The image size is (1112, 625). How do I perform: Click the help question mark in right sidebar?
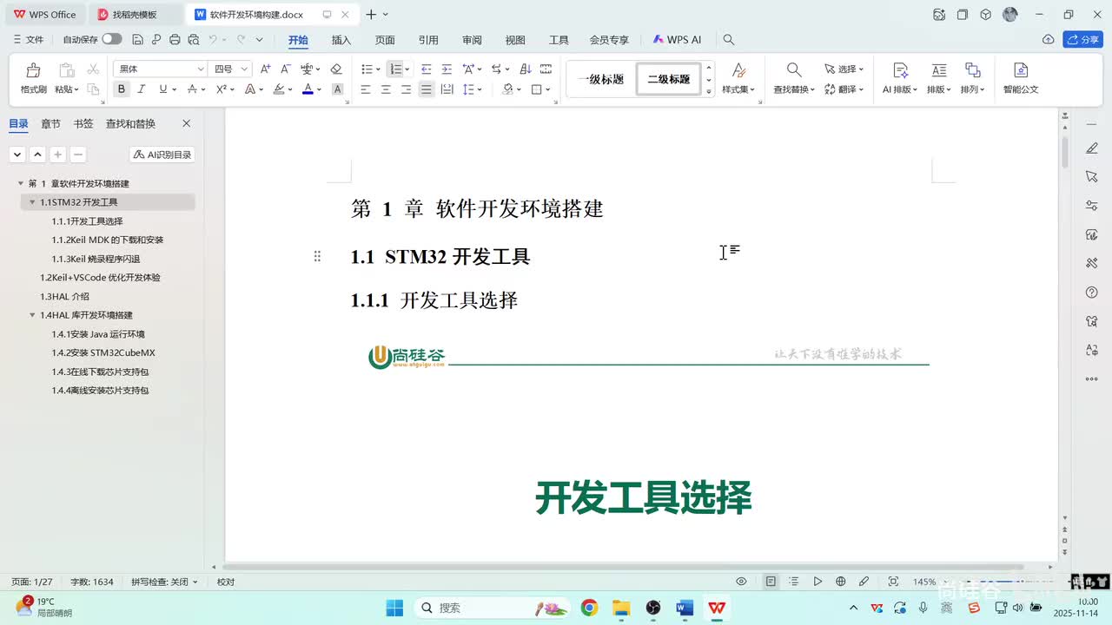coord(1092,293)
